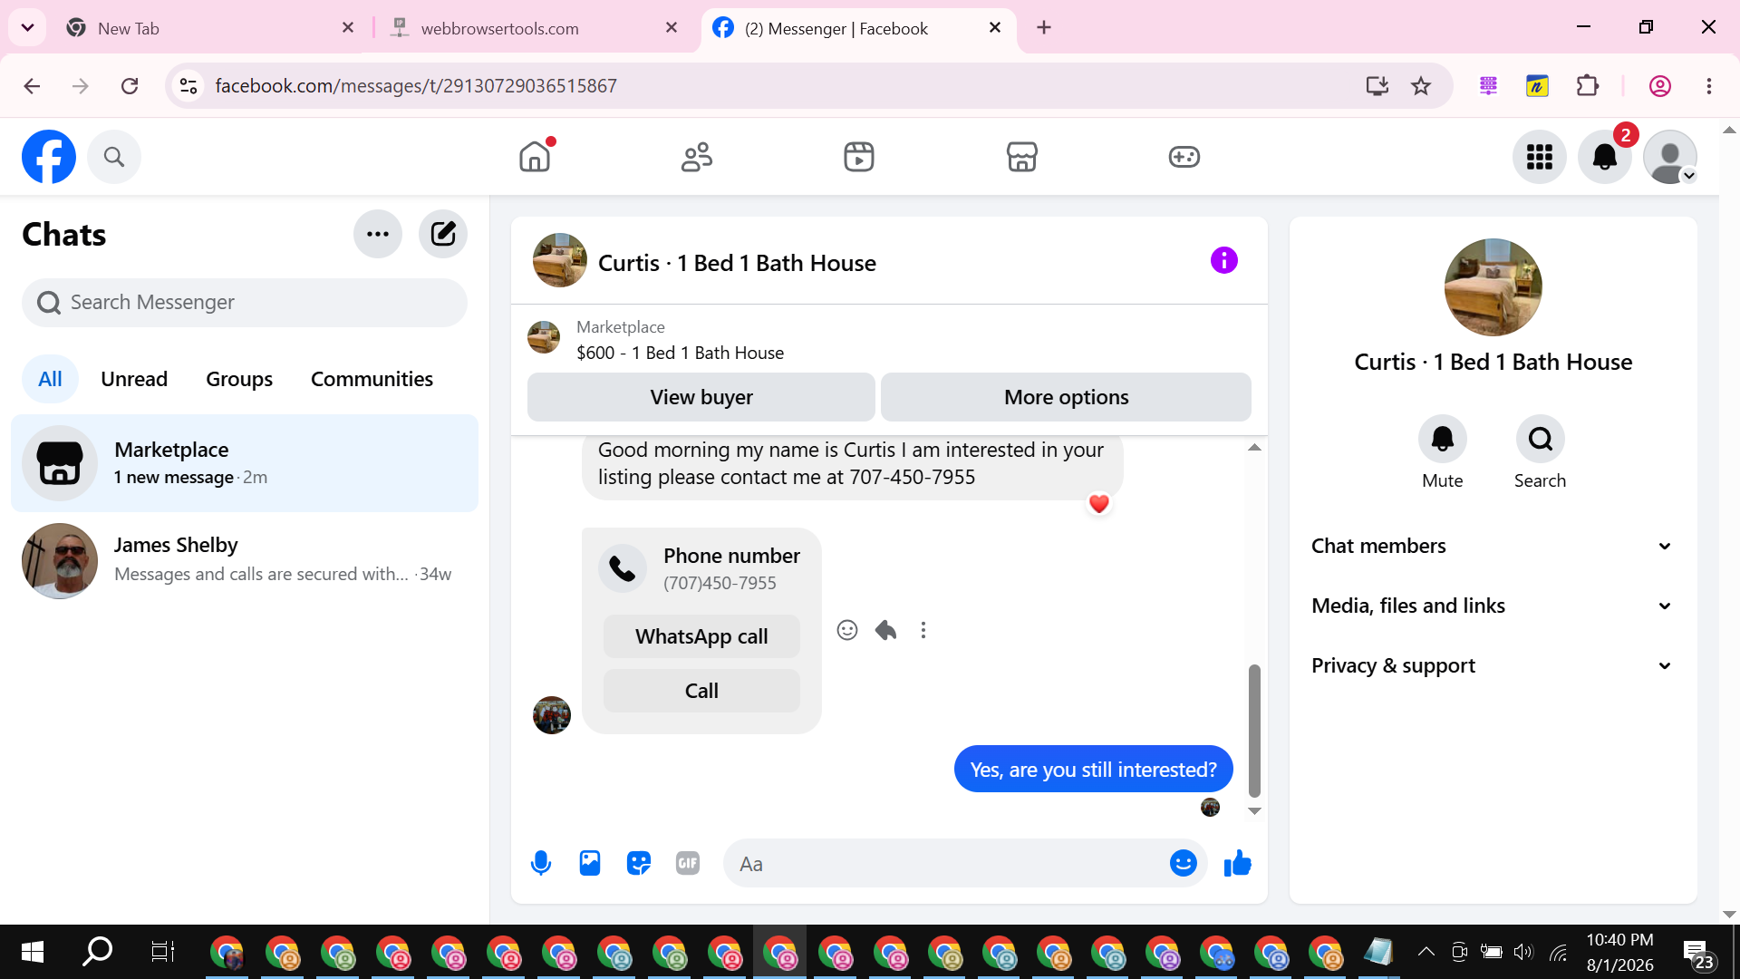Focus the Search Messenger field
1740x979 pixels.
245,302
